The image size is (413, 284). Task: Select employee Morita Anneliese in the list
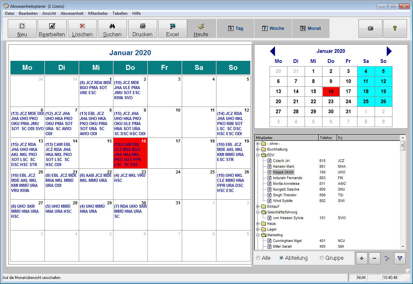pyautogui.click(x=286, y=184)
